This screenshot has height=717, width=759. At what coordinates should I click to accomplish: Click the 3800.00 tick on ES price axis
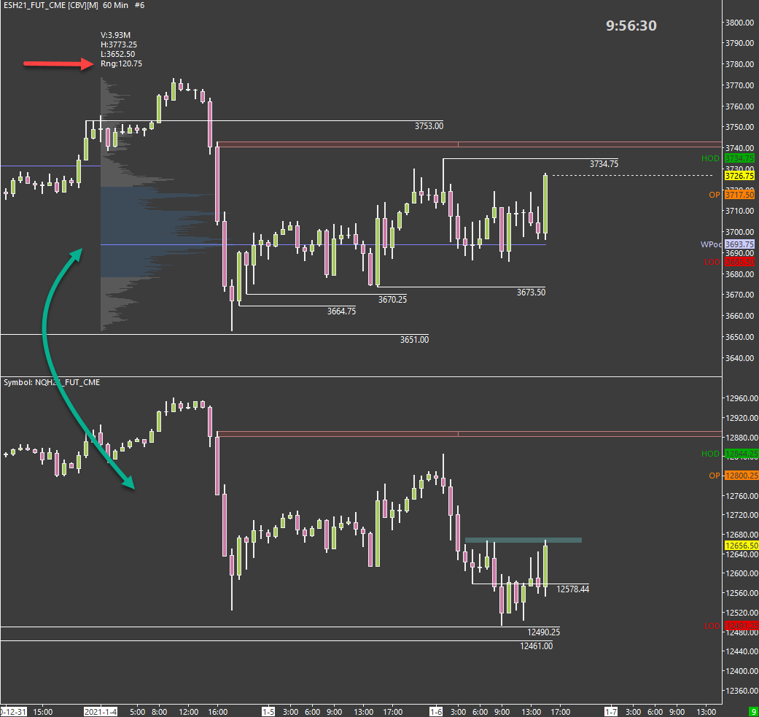pyautogui.click(x=739, y=23)
